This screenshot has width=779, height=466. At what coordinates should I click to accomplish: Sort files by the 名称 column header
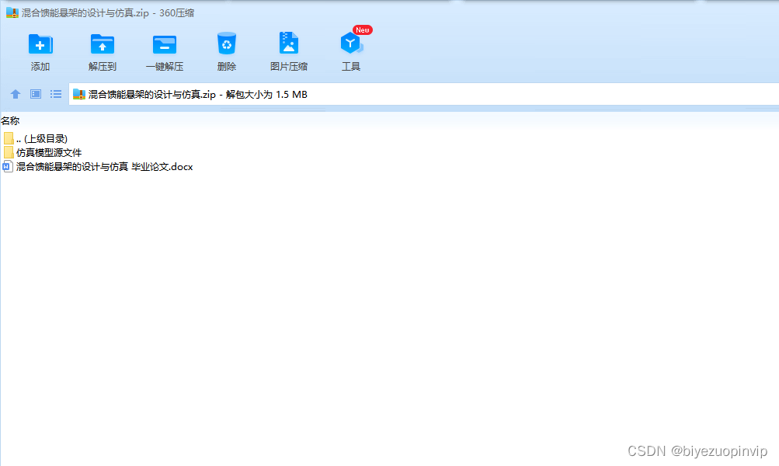[10, 120]
